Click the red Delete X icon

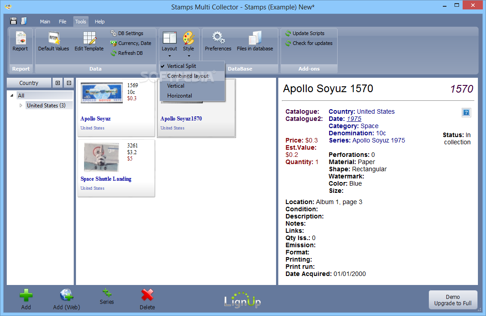[147, 295]
